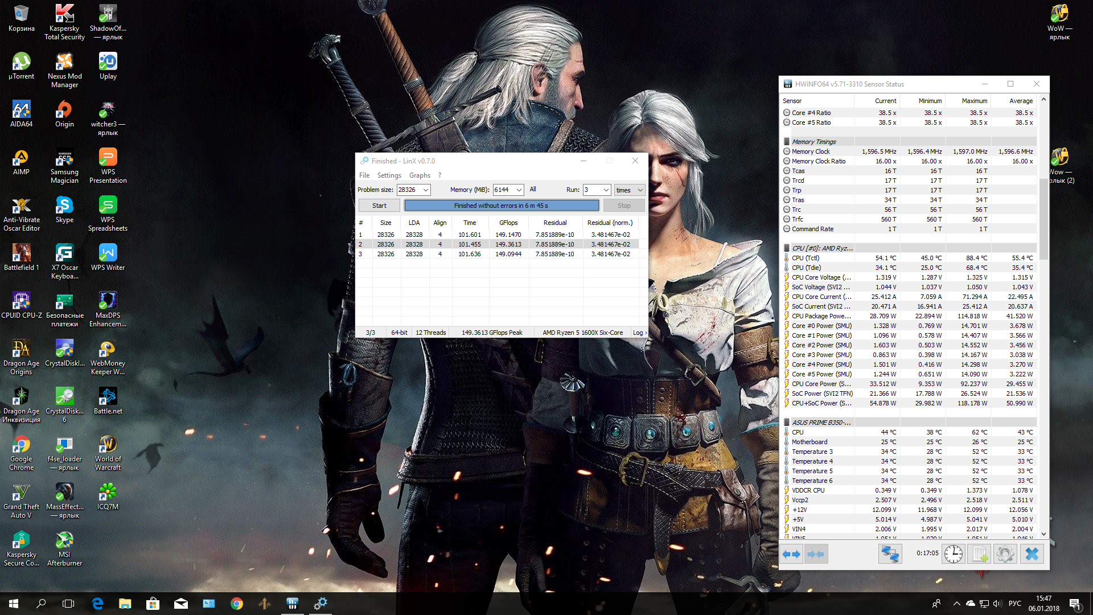Open LinX Graphs menu

(x=420, y=175)
